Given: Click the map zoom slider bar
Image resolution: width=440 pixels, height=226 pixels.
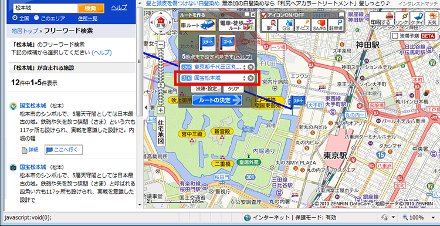Looking at the screenshot, I should click(161, 77).
